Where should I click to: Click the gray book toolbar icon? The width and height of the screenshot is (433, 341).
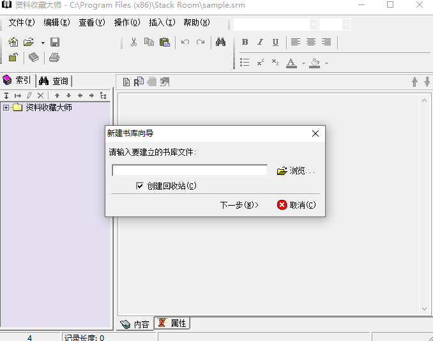34,57
